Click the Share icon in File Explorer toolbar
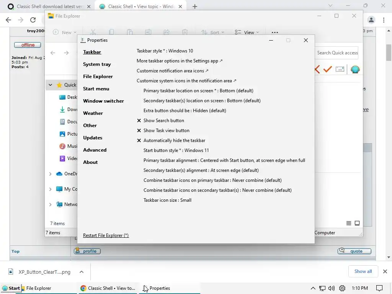The width and height of the screenshot is (392, 294). click(x=167, y=32)
